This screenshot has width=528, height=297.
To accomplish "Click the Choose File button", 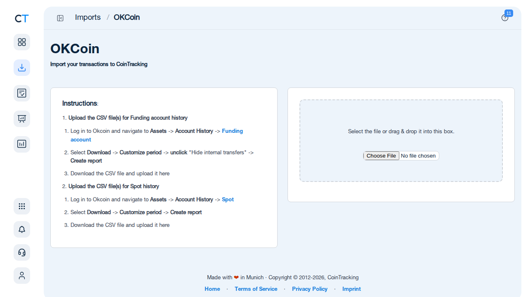I will click(381, 156).
